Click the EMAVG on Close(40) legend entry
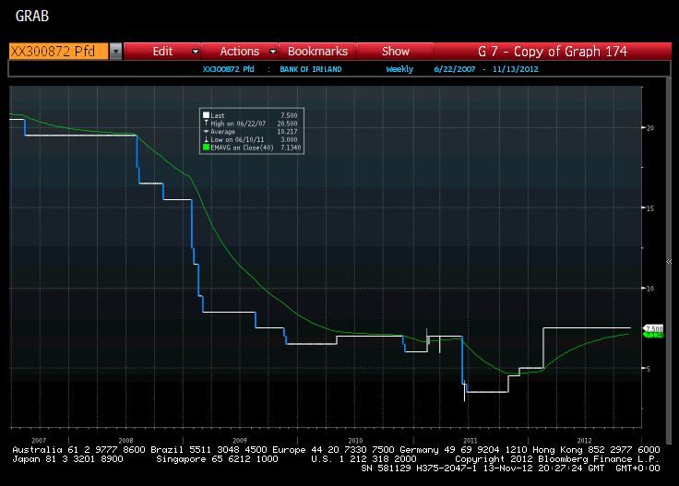The width and height of the screenshot is (679, 486). pyautogui.click(x=242, y=148)
